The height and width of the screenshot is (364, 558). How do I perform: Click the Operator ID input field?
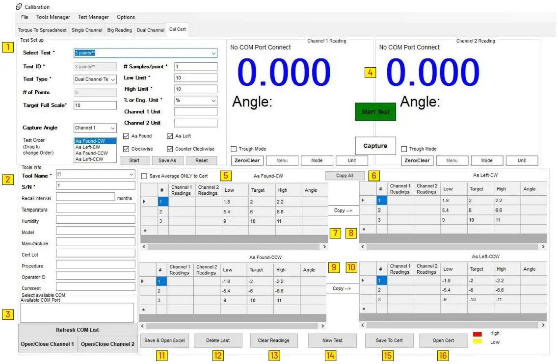point(95,276)
